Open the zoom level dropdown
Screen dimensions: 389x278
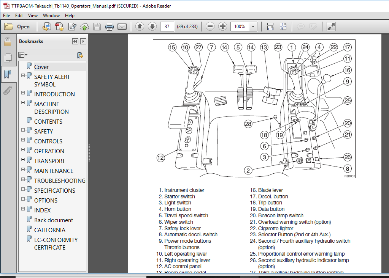253,27
